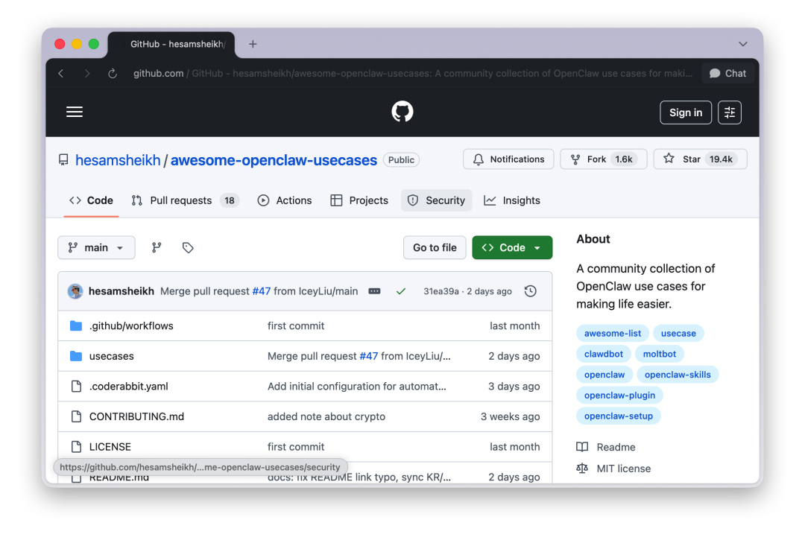
Task: Open 'first commit' message in .github/workflows row
Action: [x=296, y=326]
